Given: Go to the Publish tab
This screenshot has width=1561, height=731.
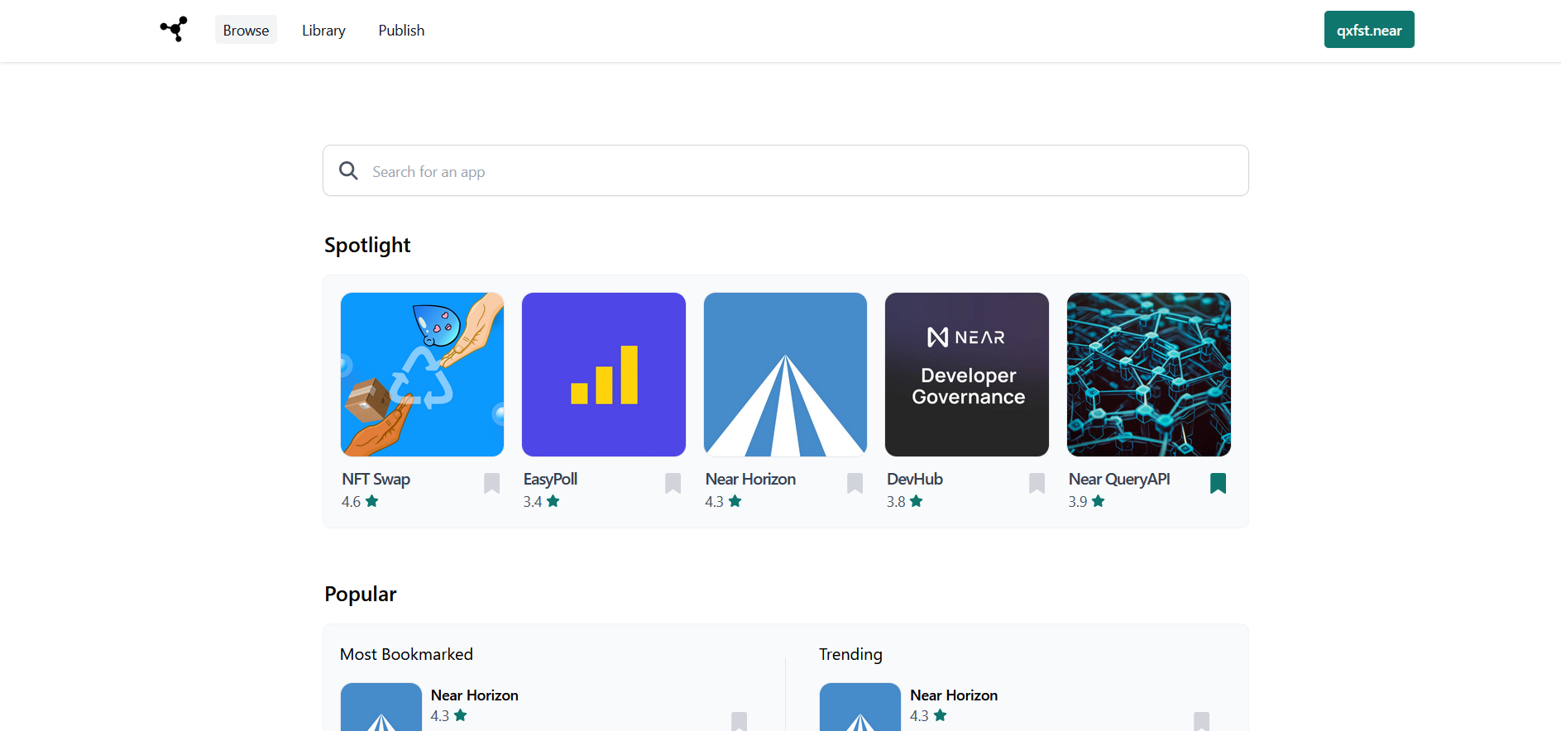Looking at the screenshot, I should click(401, 30).
